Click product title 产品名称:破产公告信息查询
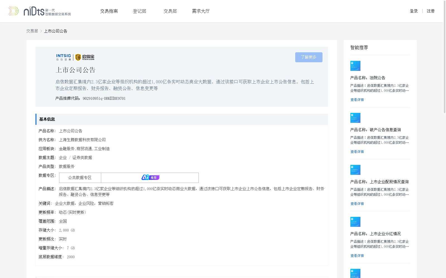The width and height of the screenshot is (446, 278). pos(375,130)
